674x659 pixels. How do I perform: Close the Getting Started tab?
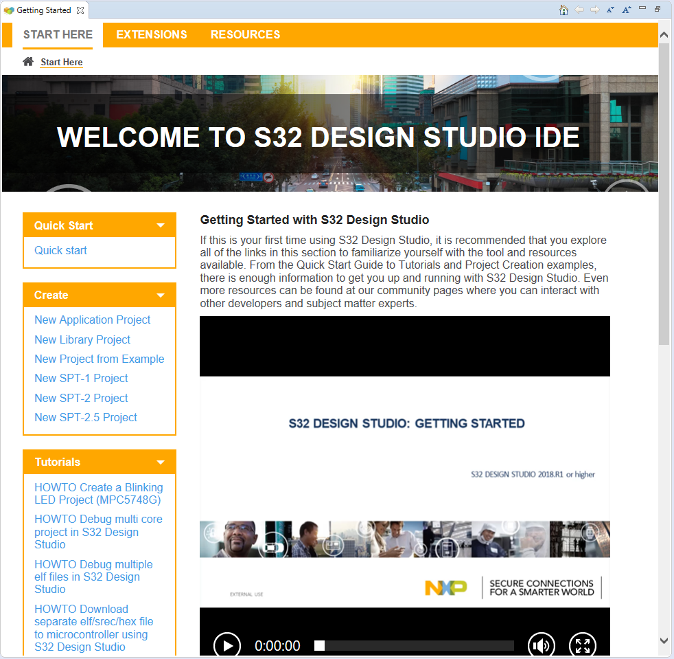pos(80,10)
